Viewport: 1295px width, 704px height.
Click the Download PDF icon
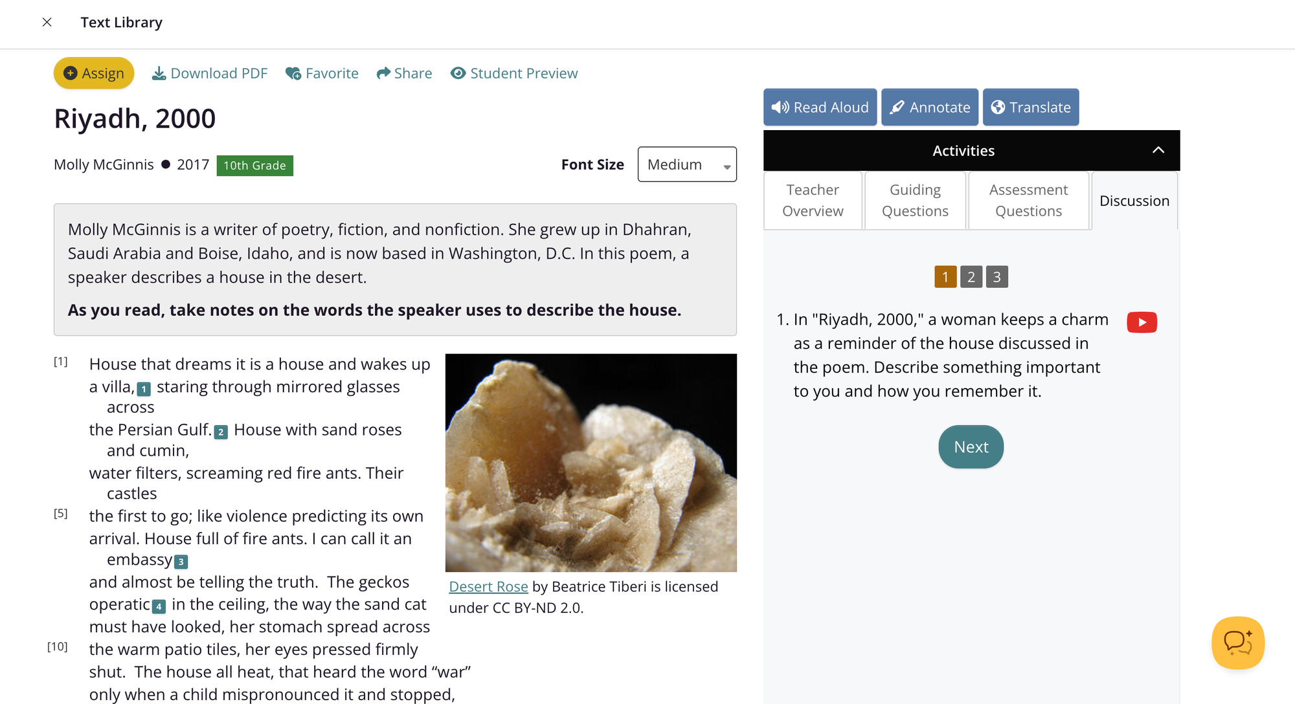pos(159,73)
